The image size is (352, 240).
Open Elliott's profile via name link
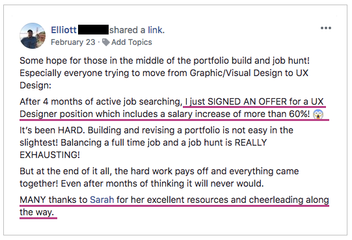click(64, 30)
